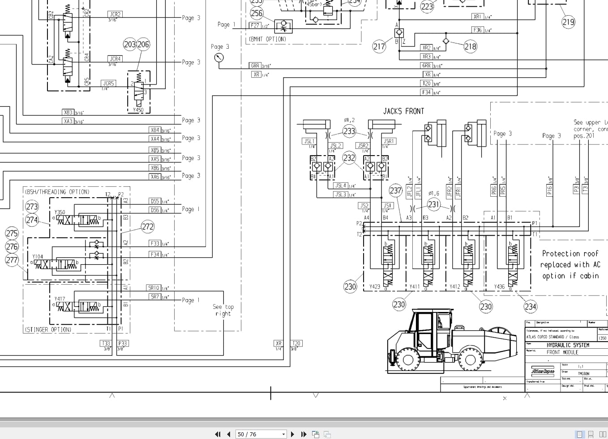Jump to the first page
608x439 pixels.
pyautogui.click(x=218, y=434)
